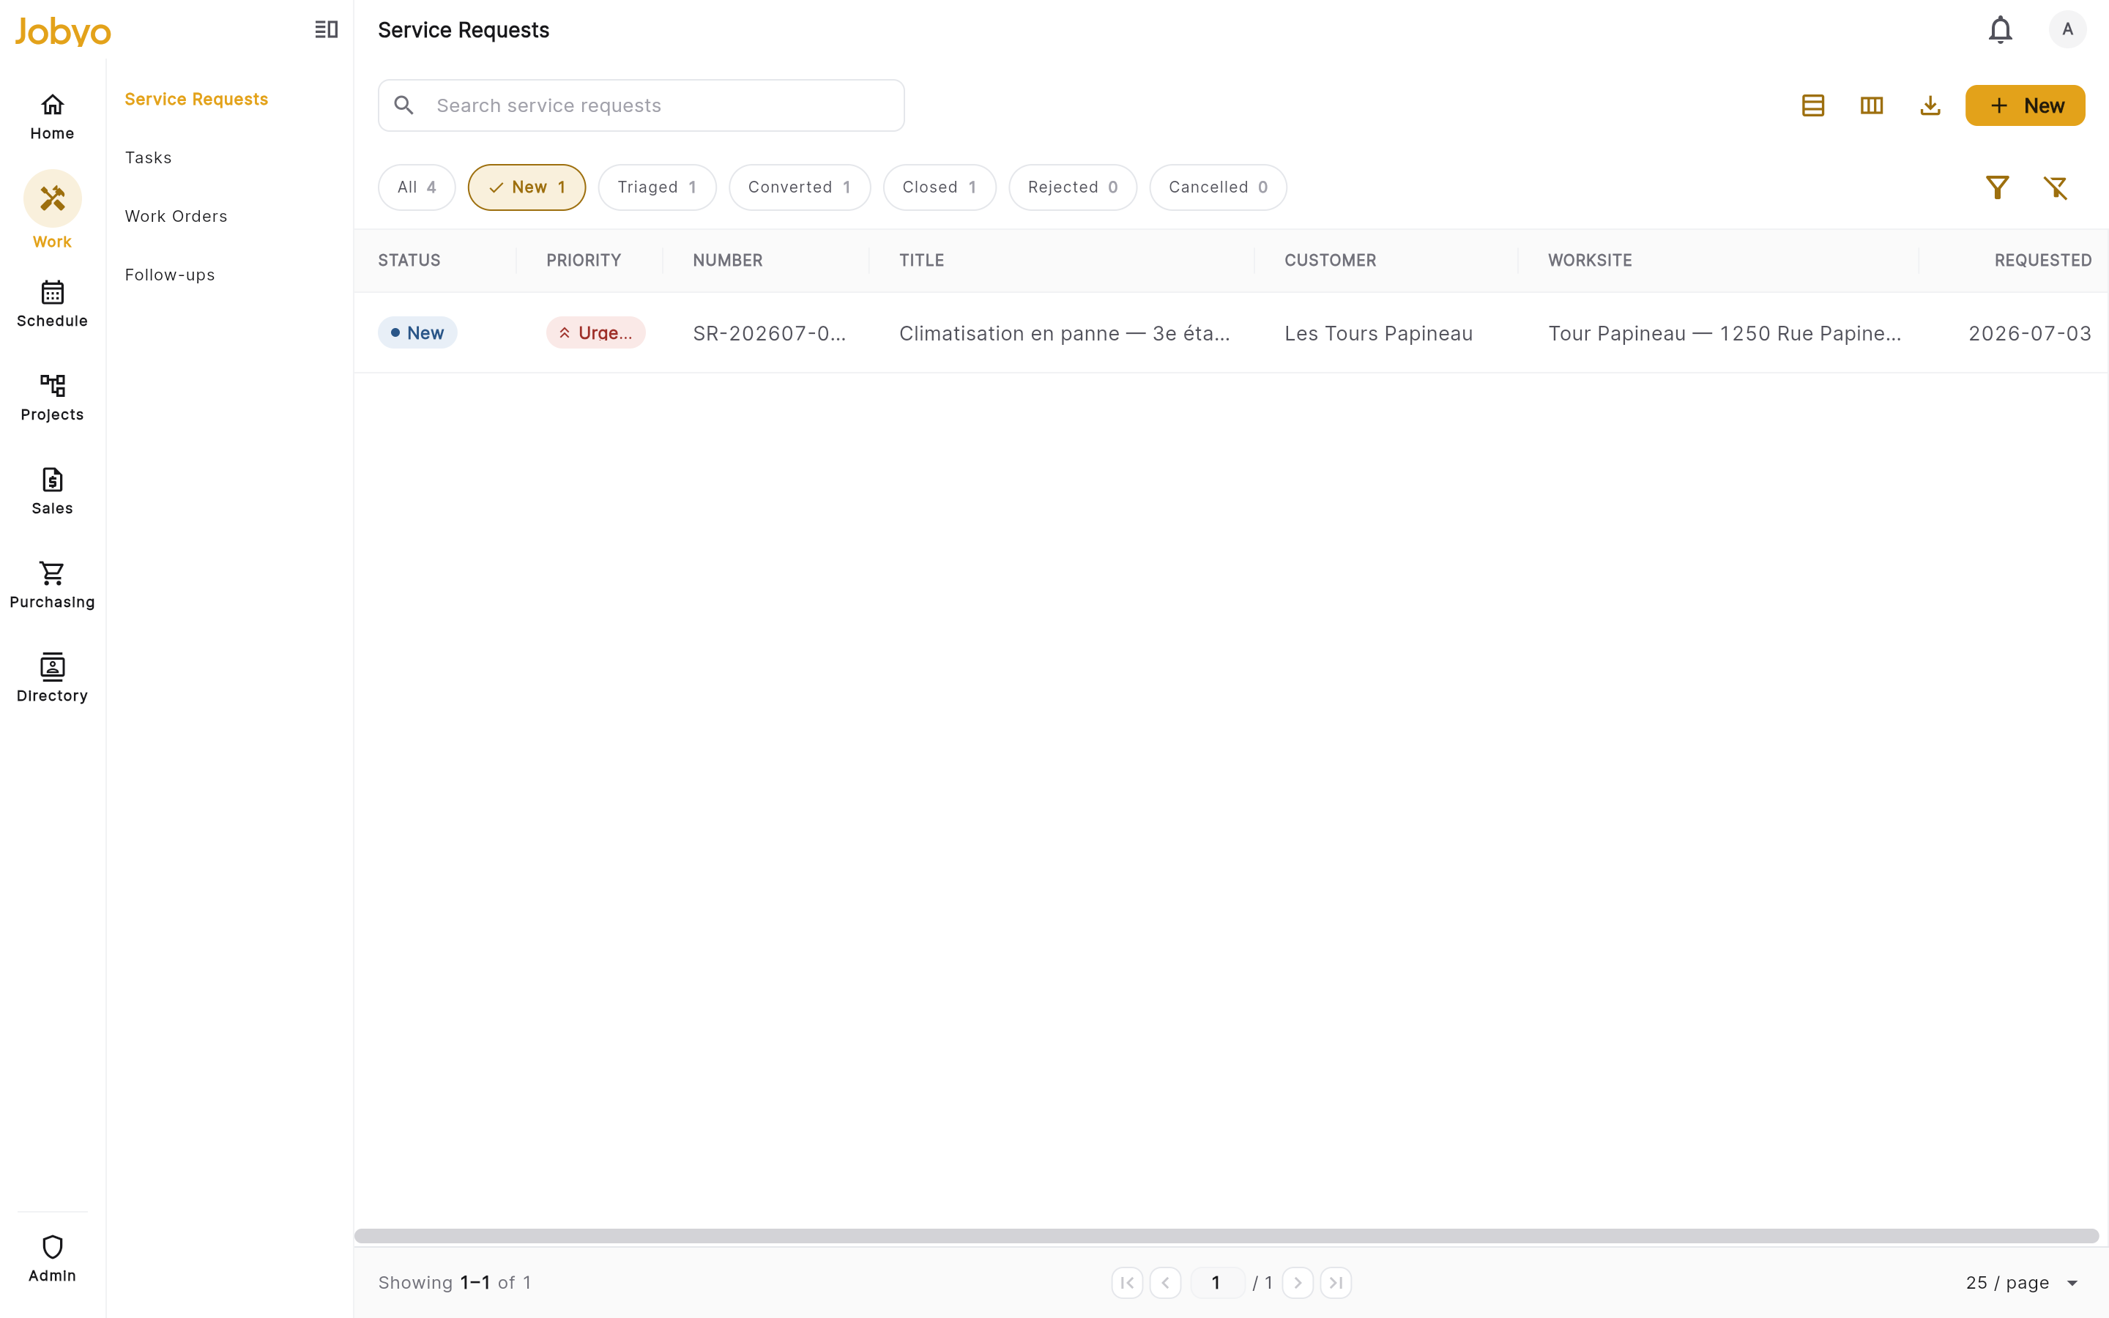The height and width of the screenshot is (1318, 2109).
Task: Select the Triaged filter chip
Action: click(x=657, y=187)
